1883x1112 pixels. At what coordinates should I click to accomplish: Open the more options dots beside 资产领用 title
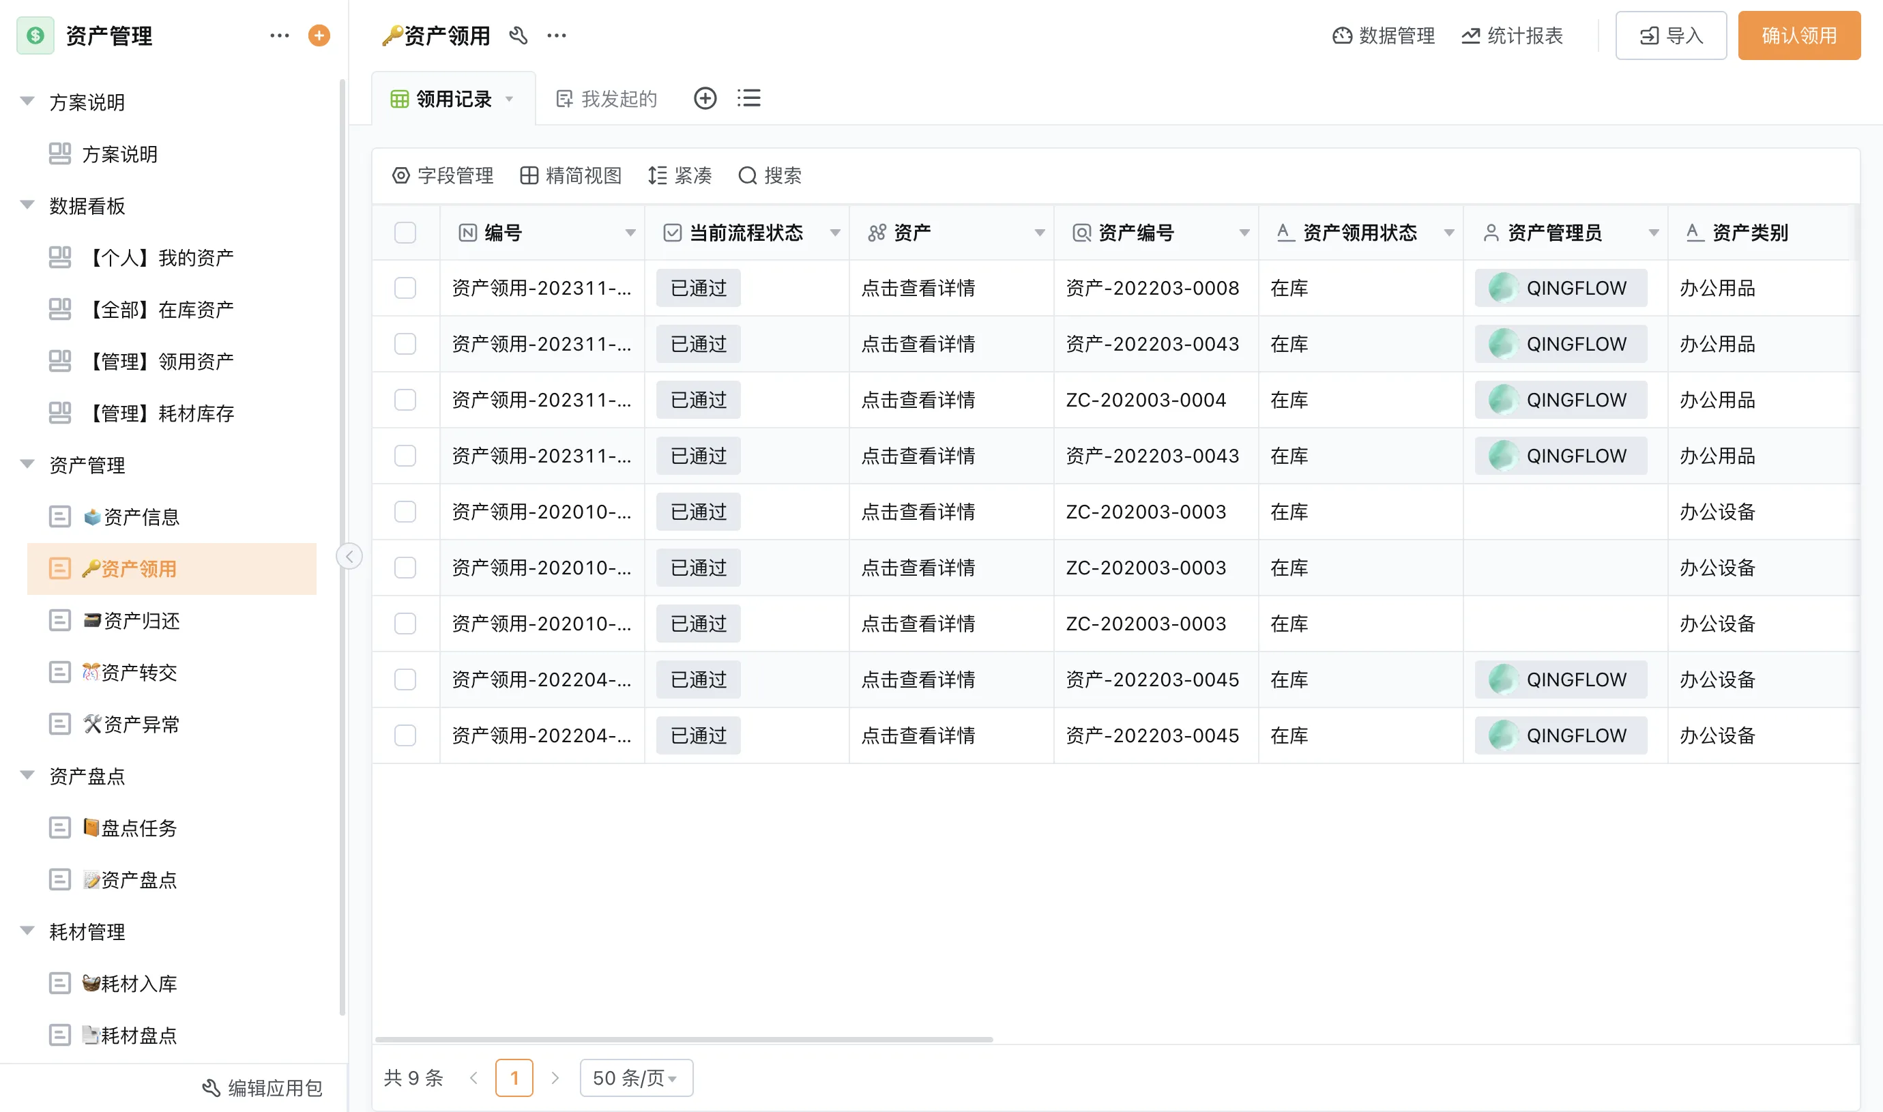tap(557, 35)
